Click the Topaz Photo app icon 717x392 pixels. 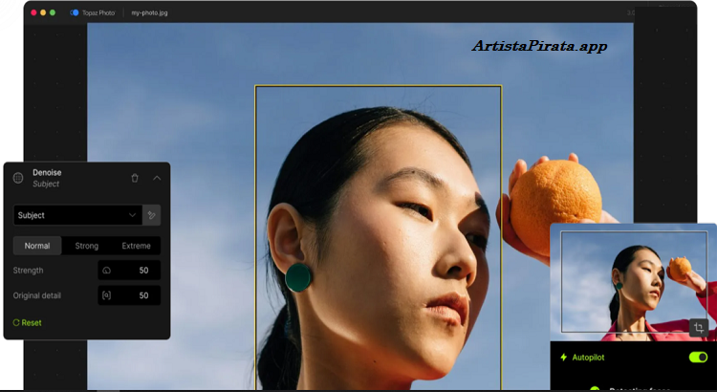[75, 12]
